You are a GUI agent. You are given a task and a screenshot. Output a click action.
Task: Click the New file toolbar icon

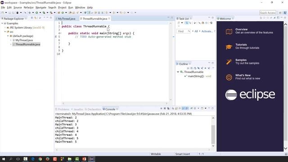[3, 13]
